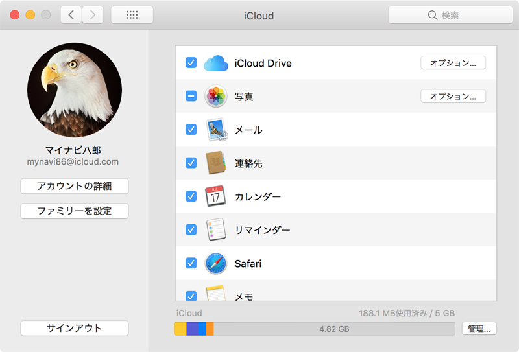Click the 188.1 MB使用済み / 5 GB text
This screenshot has height=352, width=519.
[x=407, y=313]
